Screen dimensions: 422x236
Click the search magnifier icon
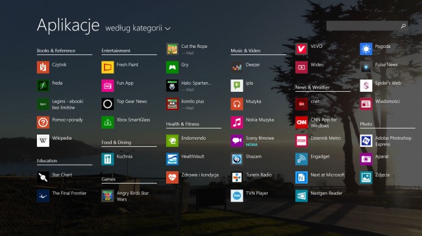pos(403,26)
